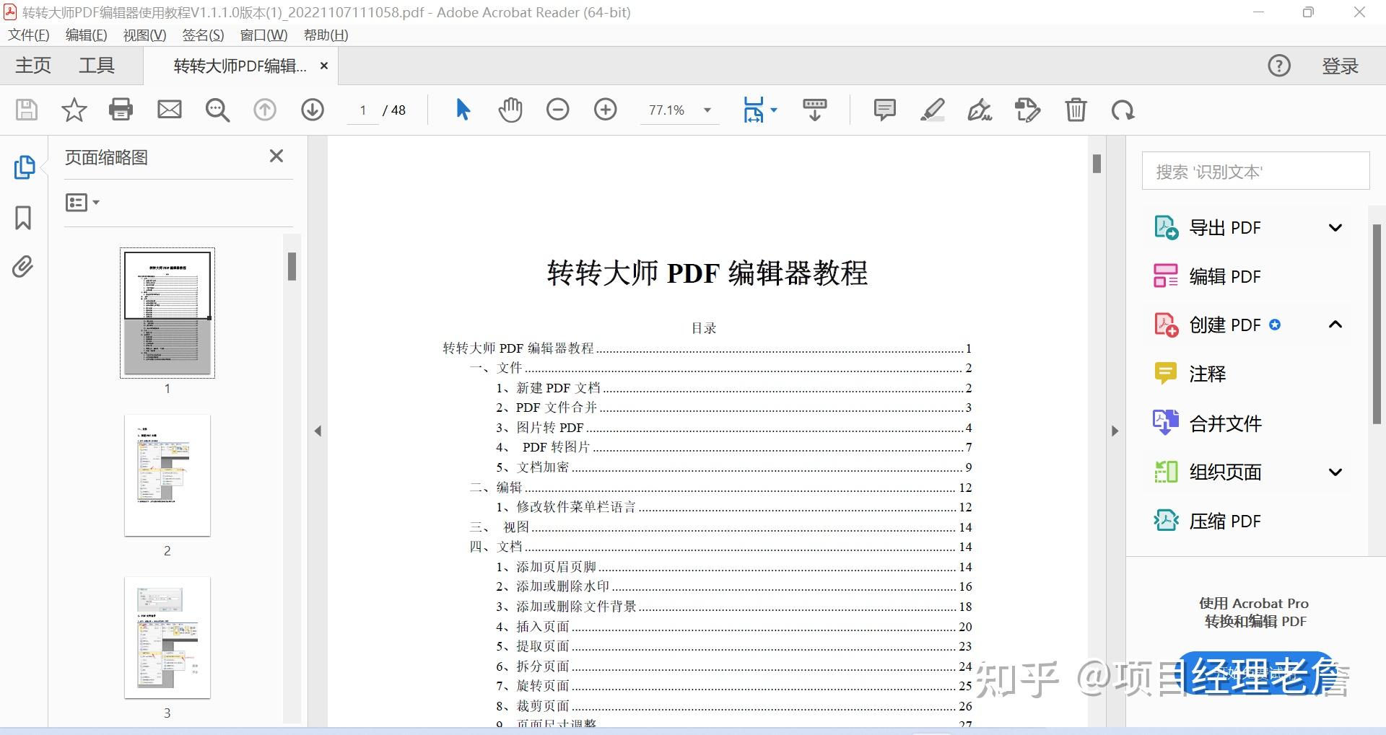Collapse 创建 PDF section chevron
The height and width of the screenshot is (735, 1386).
[1335, 325]
